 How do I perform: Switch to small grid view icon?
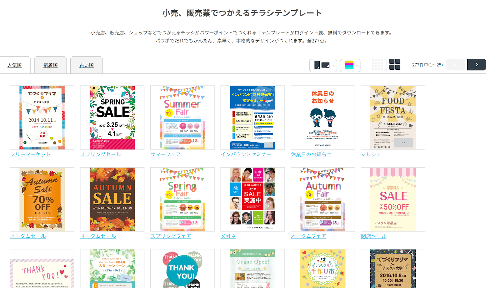tap(378, 64)
